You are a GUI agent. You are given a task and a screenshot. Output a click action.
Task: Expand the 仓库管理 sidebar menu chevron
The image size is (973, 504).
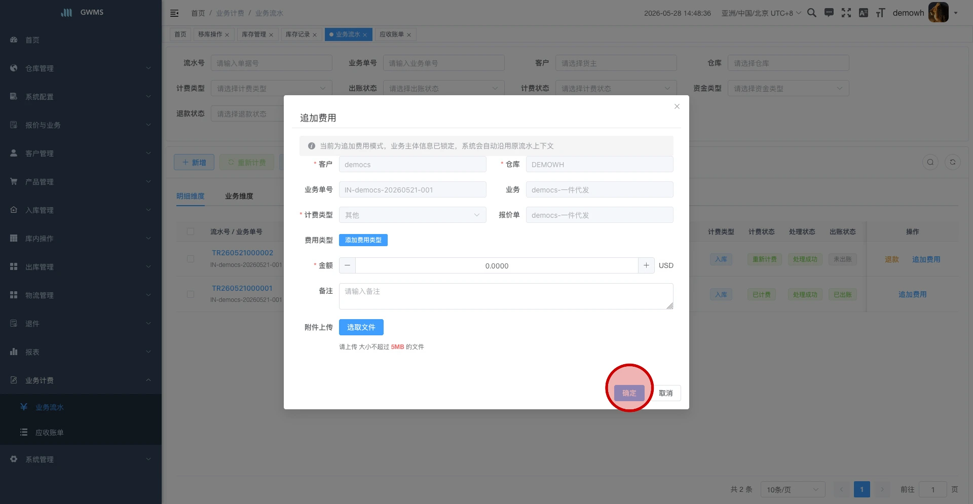click(x=148, y=68)
